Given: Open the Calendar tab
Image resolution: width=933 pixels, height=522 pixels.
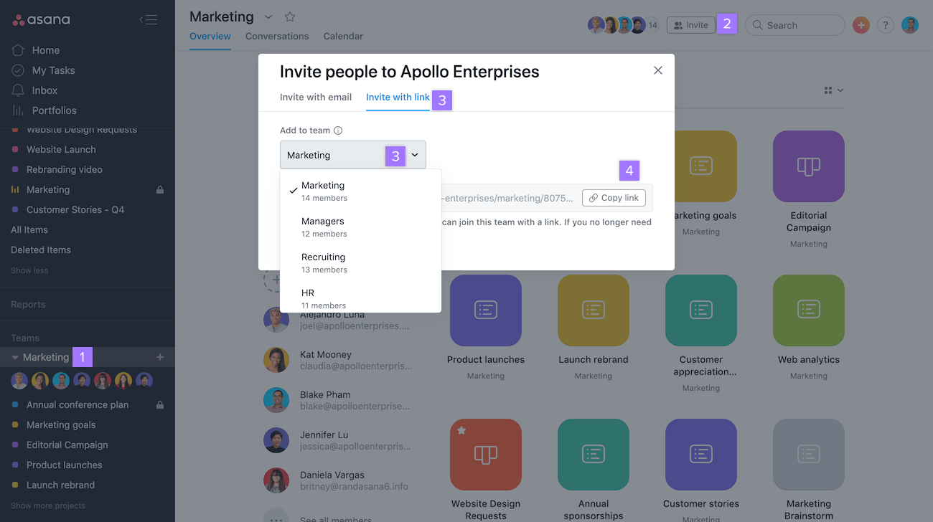Looking at the screenshot, I should [343, 37].
